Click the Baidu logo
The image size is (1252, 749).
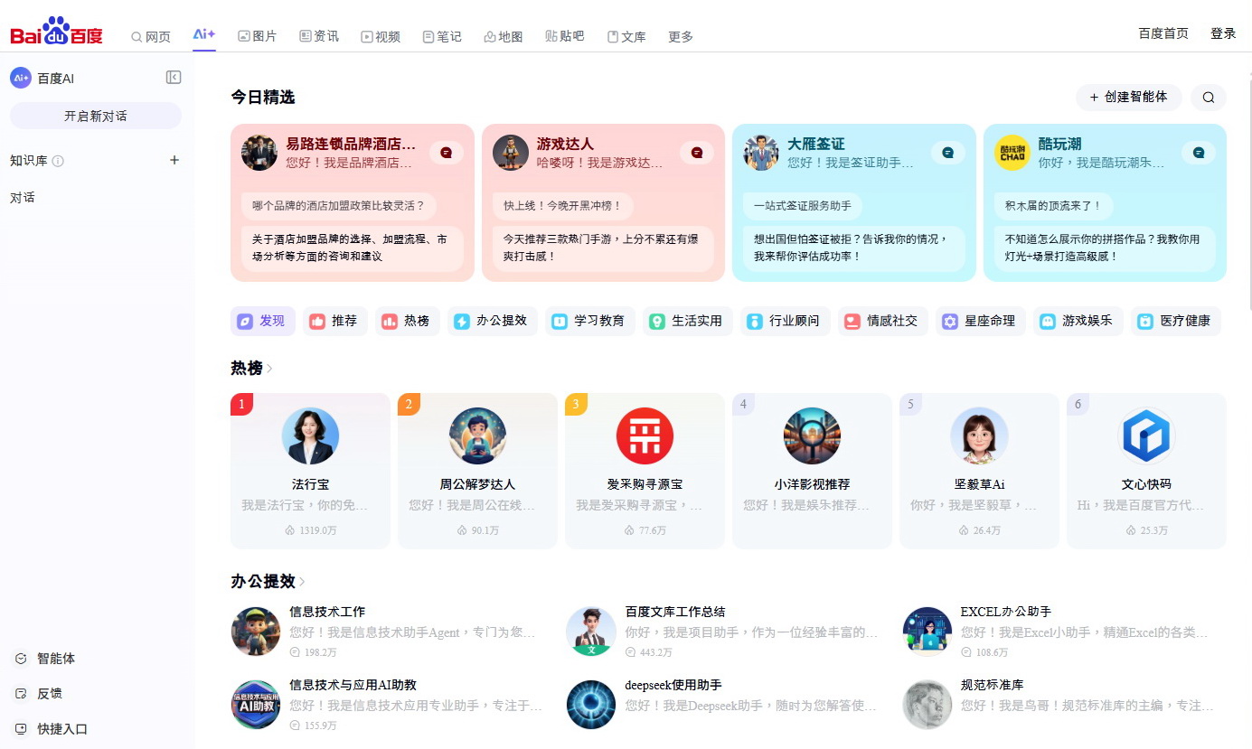56,33
